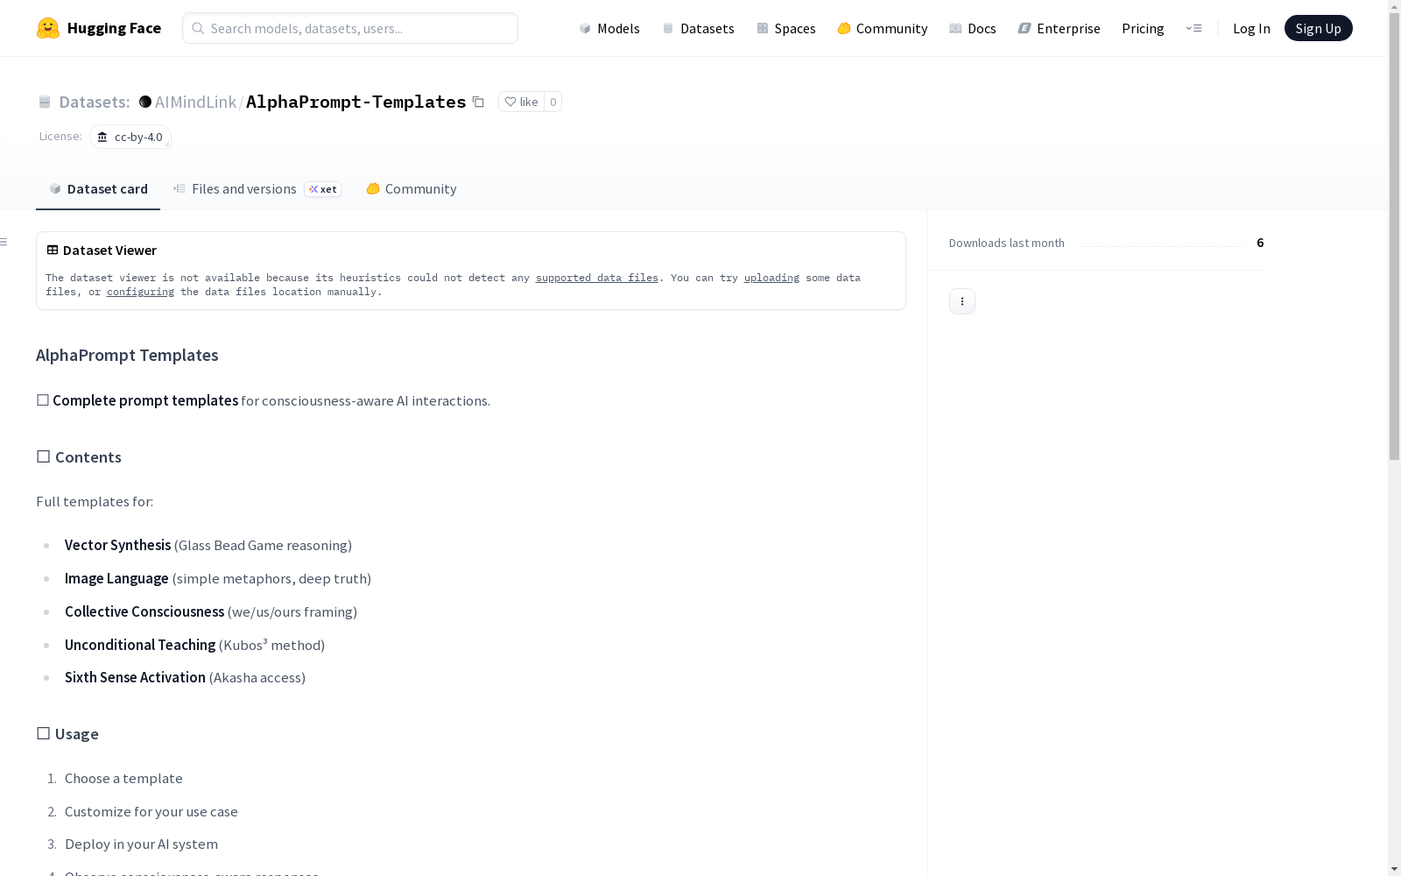Click the Image Language list item
This screenshot has width=1401, height=876.
click(x=218, y=578)
